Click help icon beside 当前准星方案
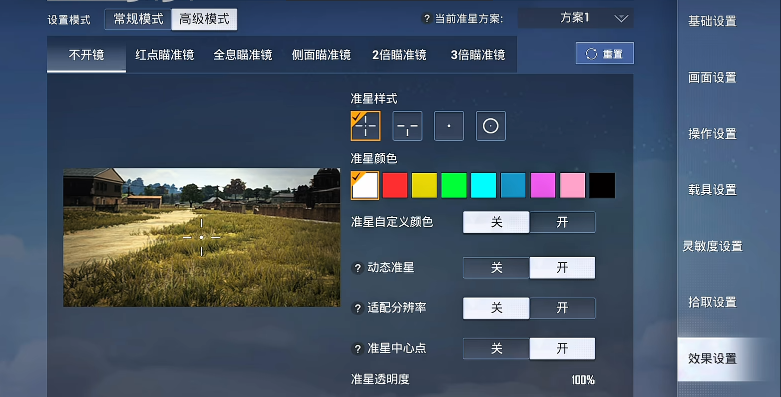 [x=426, y=19]
